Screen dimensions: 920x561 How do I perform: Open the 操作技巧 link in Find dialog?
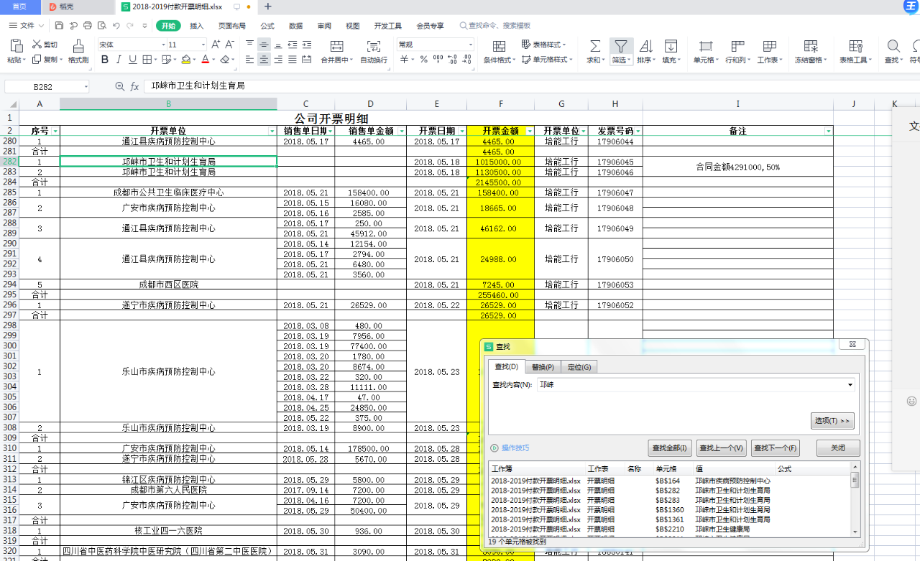[x=515, y=448]
